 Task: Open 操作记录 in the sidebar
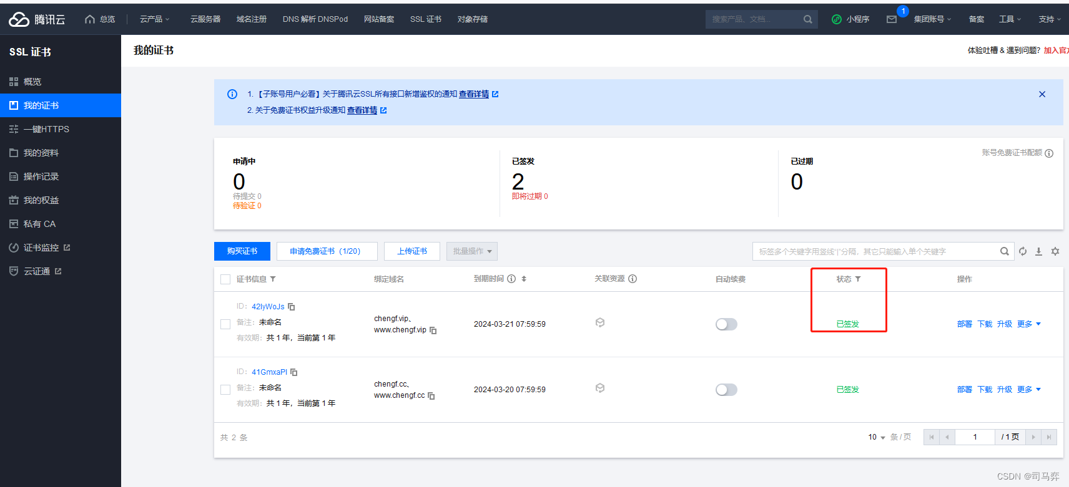(x=61, y=176)
